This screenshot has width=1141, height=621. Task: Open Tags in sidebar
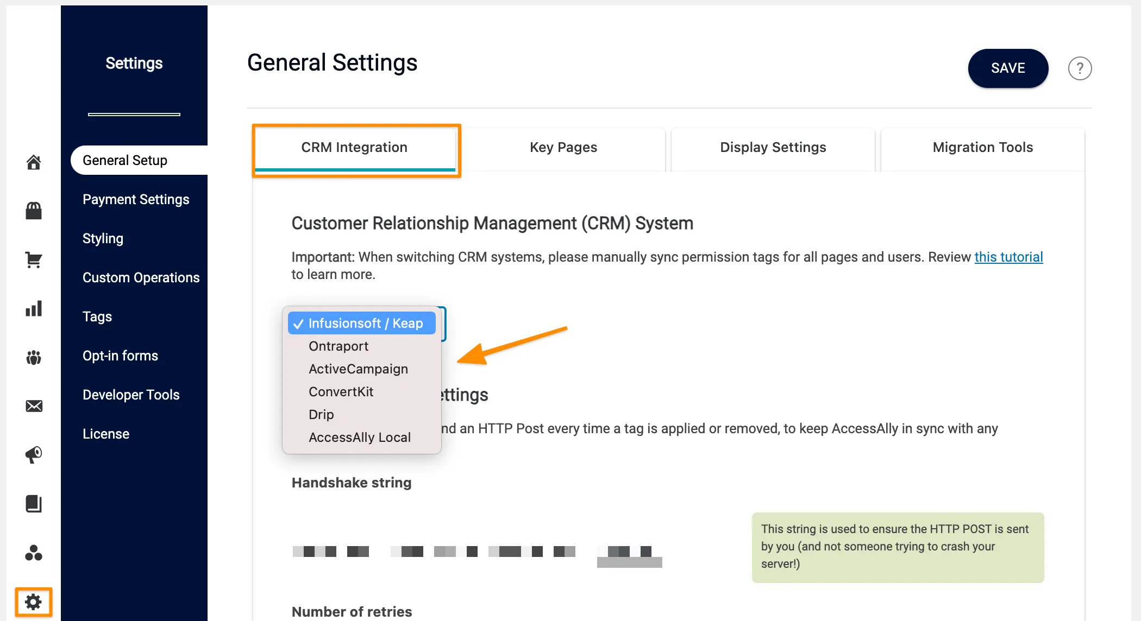[97, 316]
